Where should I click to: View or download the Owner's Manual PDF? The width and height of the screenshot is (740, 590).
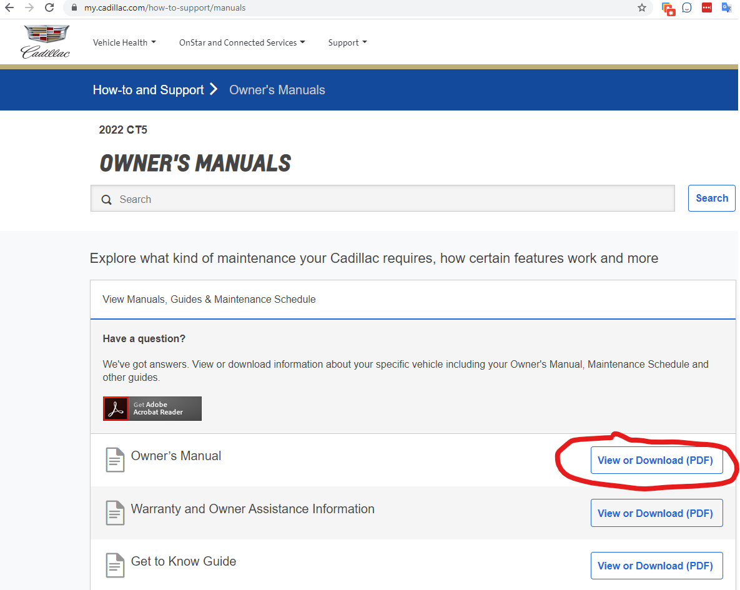pos(656,461)
